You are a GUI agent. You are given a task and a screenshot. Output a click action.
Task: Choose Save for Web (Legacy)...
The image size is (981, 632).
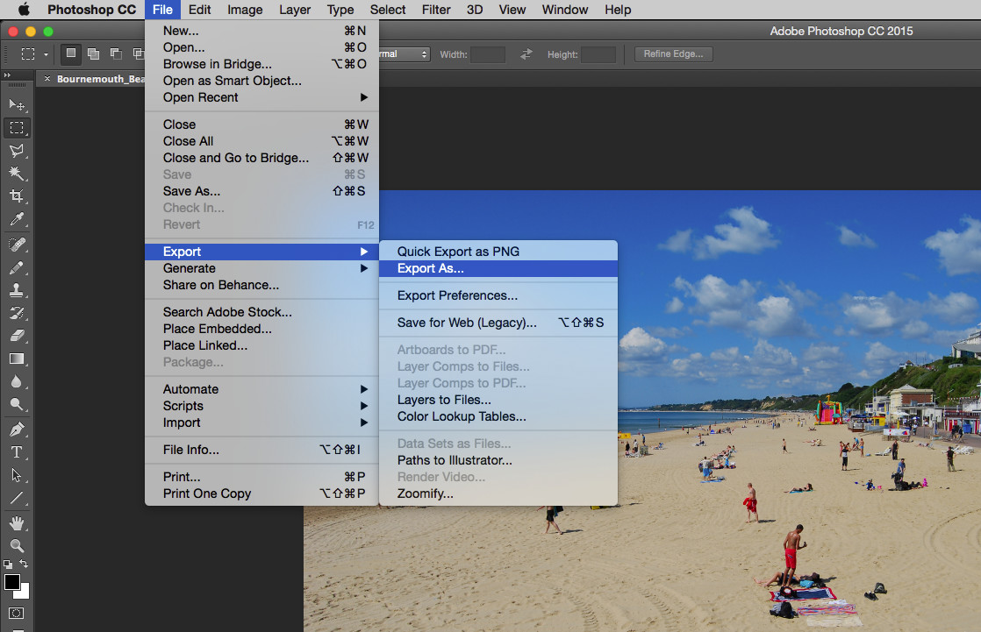(x=498, y=323)
